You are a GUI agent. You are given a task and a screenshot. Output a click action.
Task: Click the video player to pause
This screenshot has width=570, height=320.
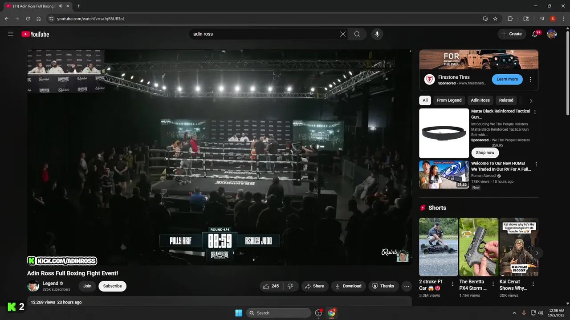point(220,157)
